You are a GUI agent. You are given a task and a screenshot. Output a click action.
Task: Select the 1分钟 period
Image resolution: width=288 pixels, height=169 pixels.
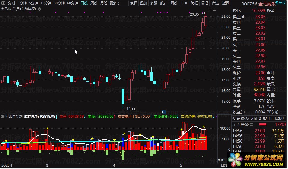coord(22,3)
